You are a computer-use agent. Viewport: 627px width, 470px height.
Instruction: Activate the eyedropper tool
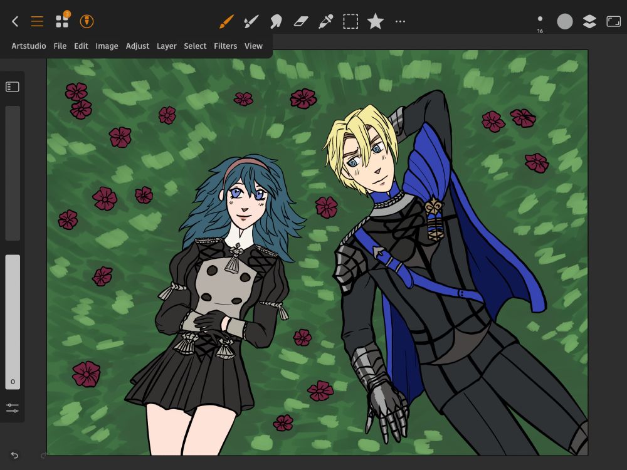coord(325,22)
